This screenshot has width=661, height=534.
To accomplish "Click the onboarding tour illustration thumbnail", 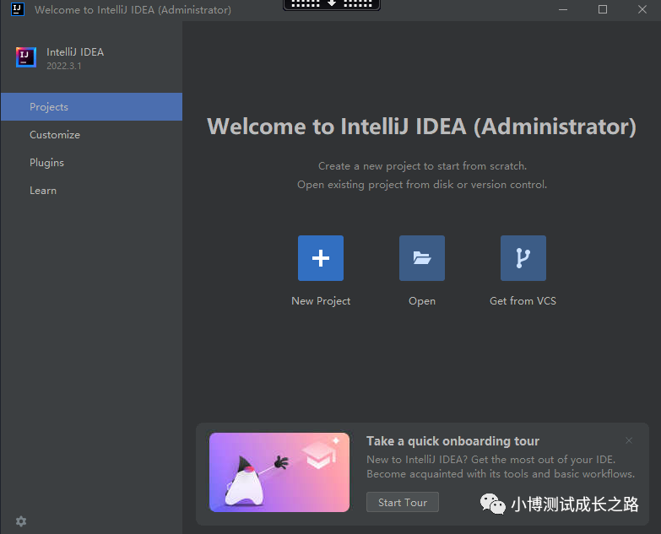I will click(x=279, y=472).
